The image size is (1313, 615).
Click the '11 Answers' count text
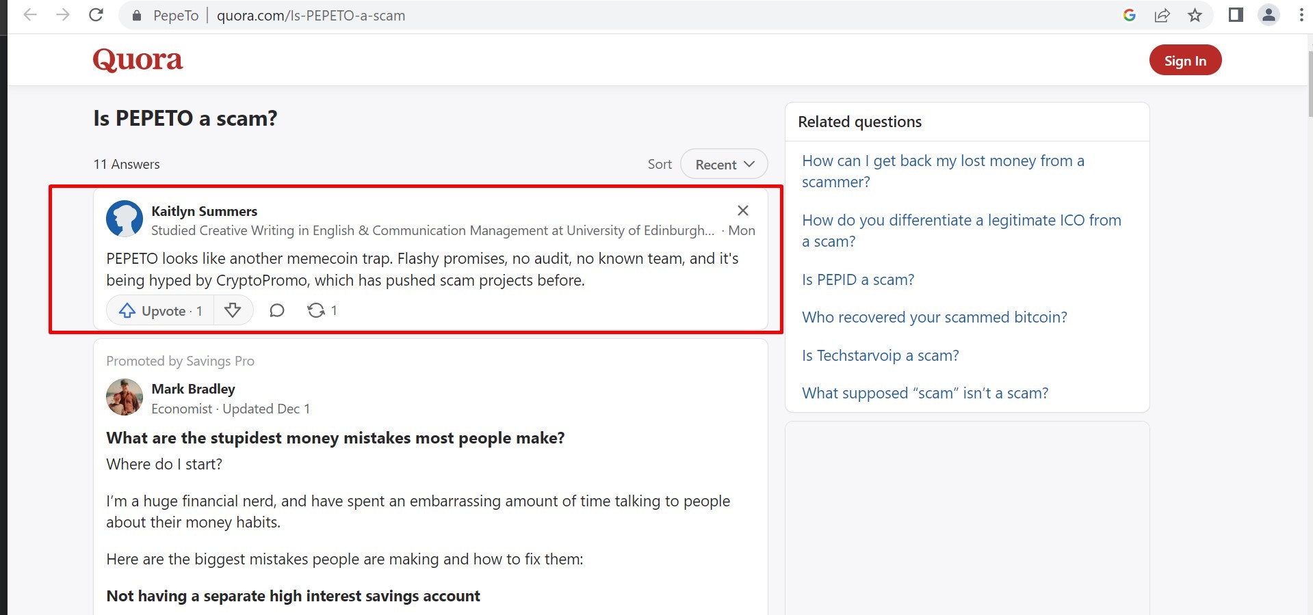click(x=127, y=164)
